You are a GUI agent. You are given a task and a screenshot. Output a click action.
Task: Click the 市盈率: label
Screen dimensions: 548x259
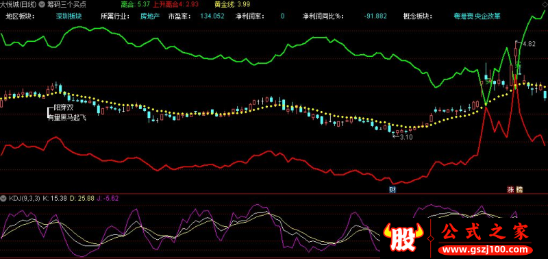coord(180,16)
